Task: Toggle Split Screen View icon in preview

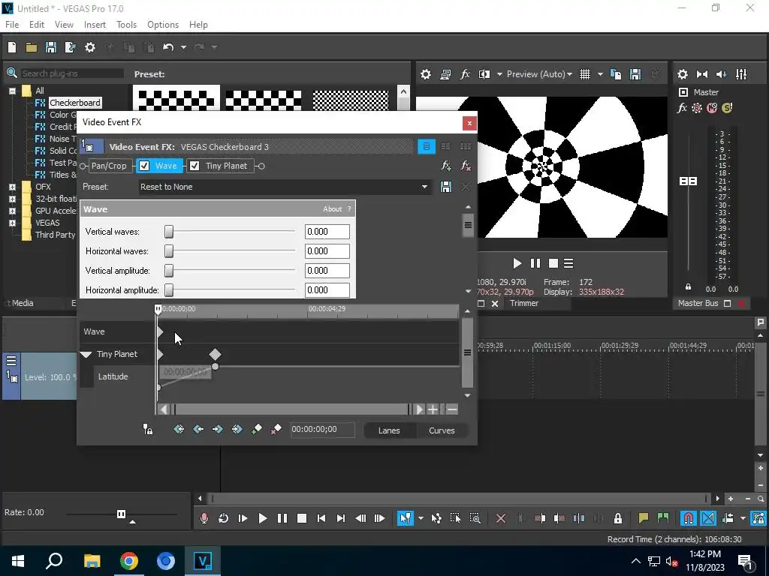Action: [x=484, y=74]
